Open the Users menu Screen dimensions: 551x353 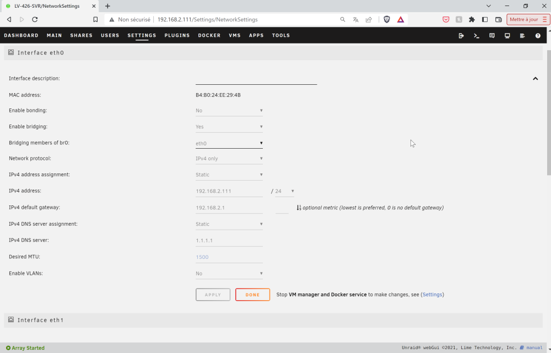[x=110, y=35]
